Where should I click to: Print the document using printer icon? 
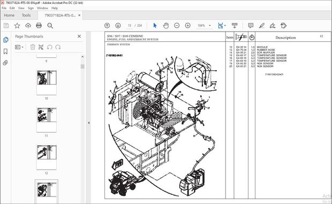(39, 26)
